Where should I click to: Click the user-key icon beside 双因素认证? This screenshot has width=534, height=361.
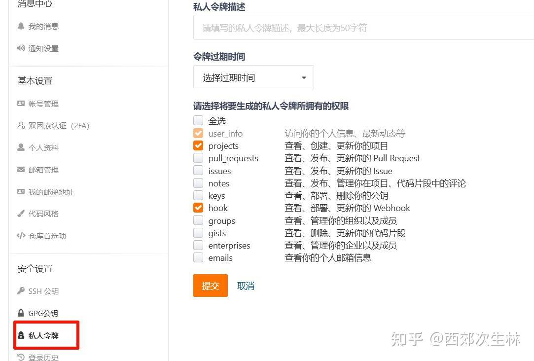coord(21,125)
